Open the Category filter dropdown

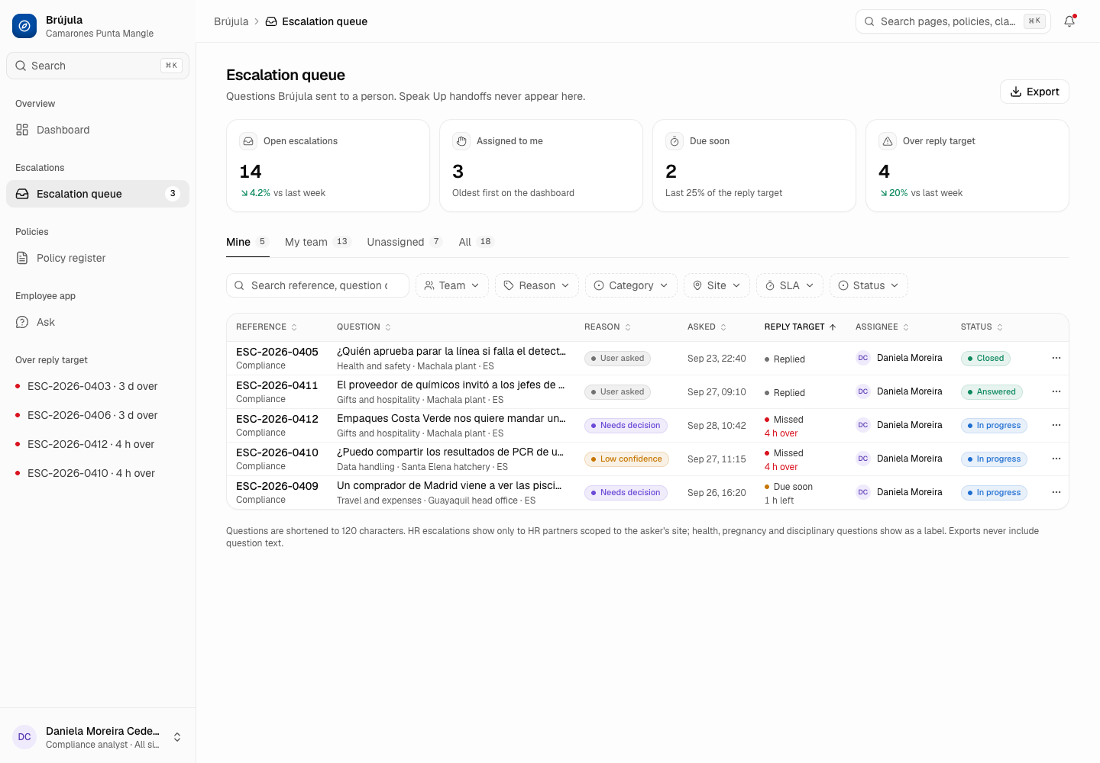(631, 285)
